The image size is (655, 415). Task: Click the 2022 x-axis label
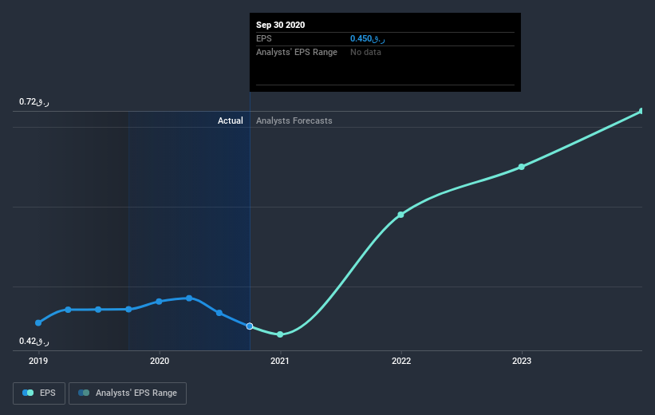pyautogui.click(x=401, y=361)
